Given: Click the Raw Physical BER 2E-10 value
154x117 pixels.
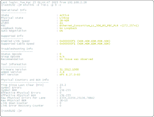Looking at the screenshot, I should coord(64,100).
